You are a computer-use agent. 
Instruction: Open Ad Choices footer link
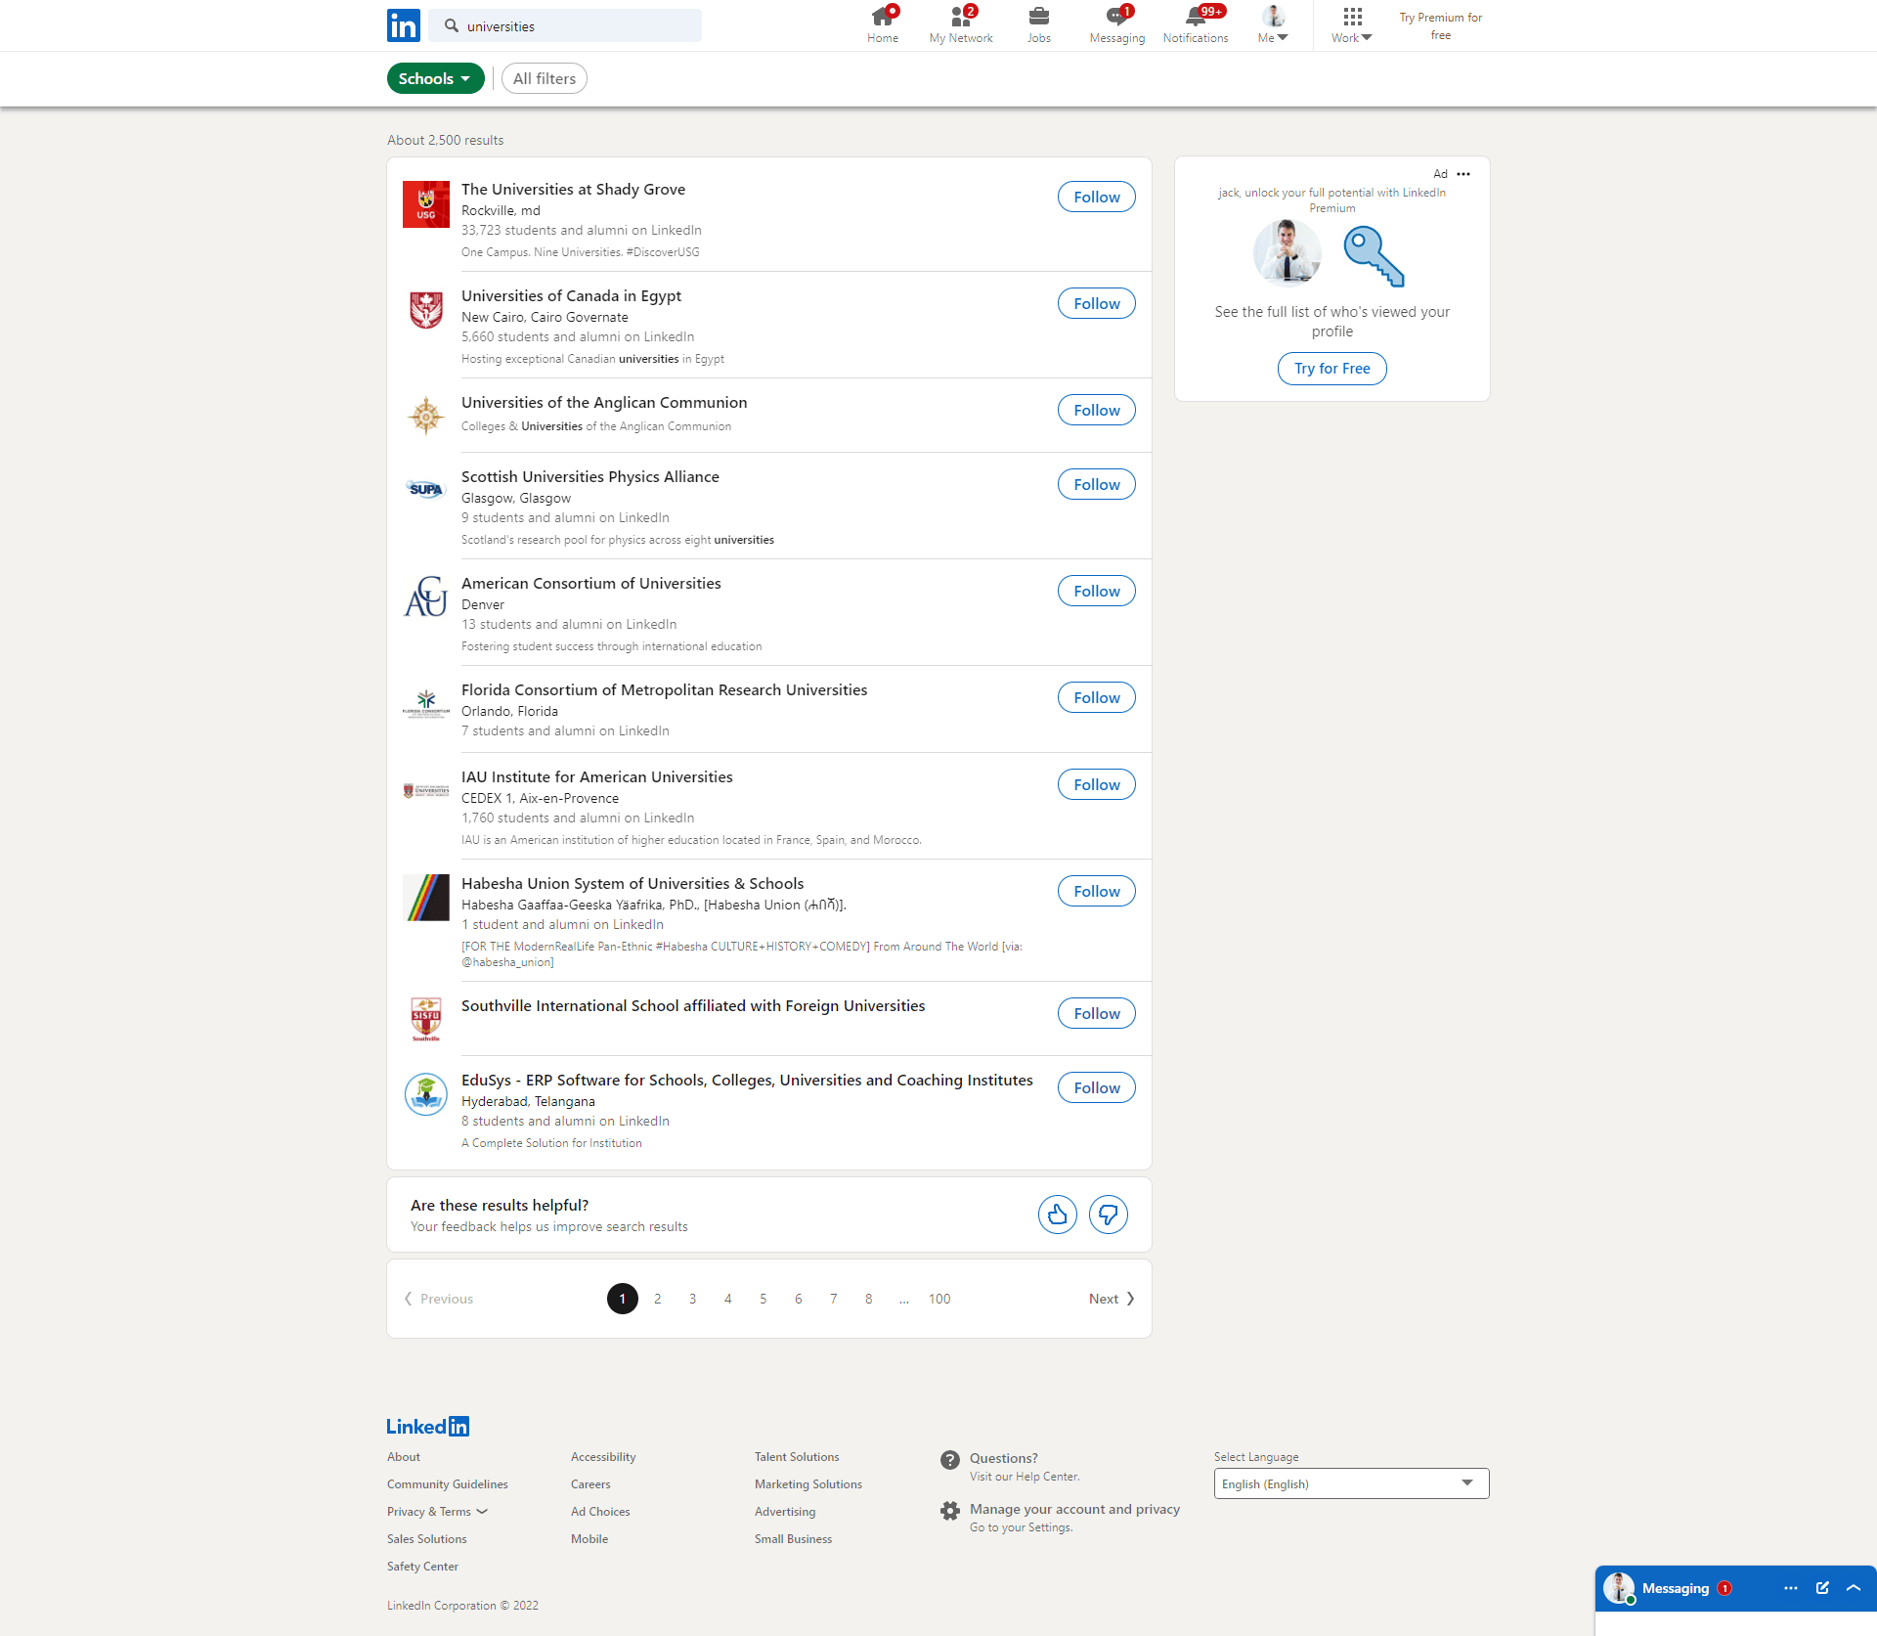point(600,1512)
